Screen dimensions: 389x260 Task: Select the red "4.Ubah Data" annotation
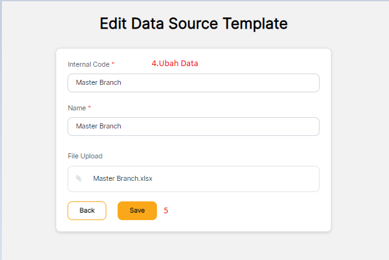(x=174, y=64)
